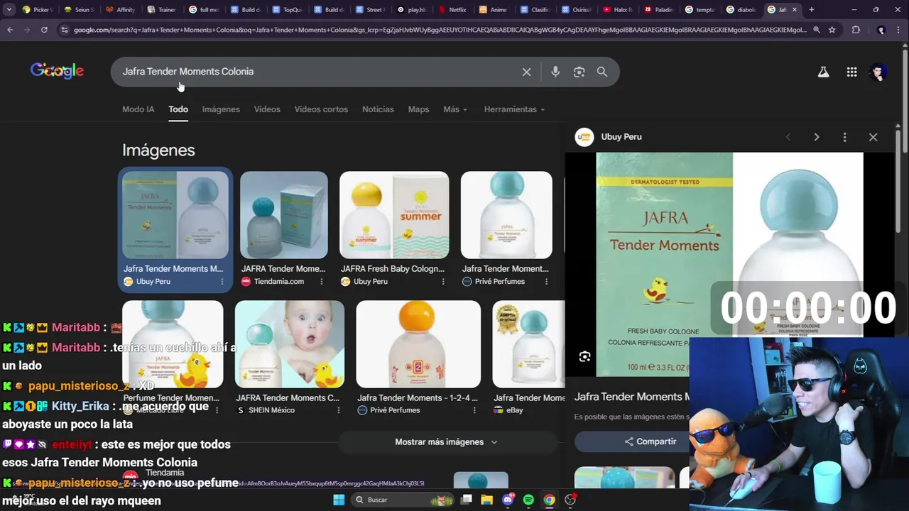Open options for first-row Privé Perfumes result
The width and height of the screenshot is (909, 511).
click(546, 282)
